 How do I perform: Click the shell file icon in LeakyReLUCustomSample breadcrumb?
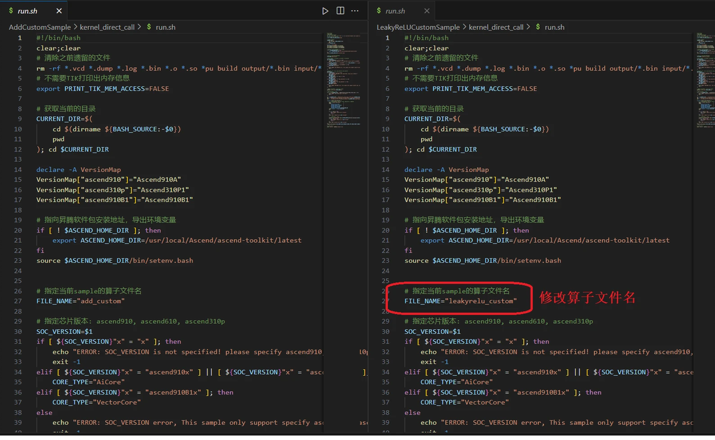click(x=538, y=27)
